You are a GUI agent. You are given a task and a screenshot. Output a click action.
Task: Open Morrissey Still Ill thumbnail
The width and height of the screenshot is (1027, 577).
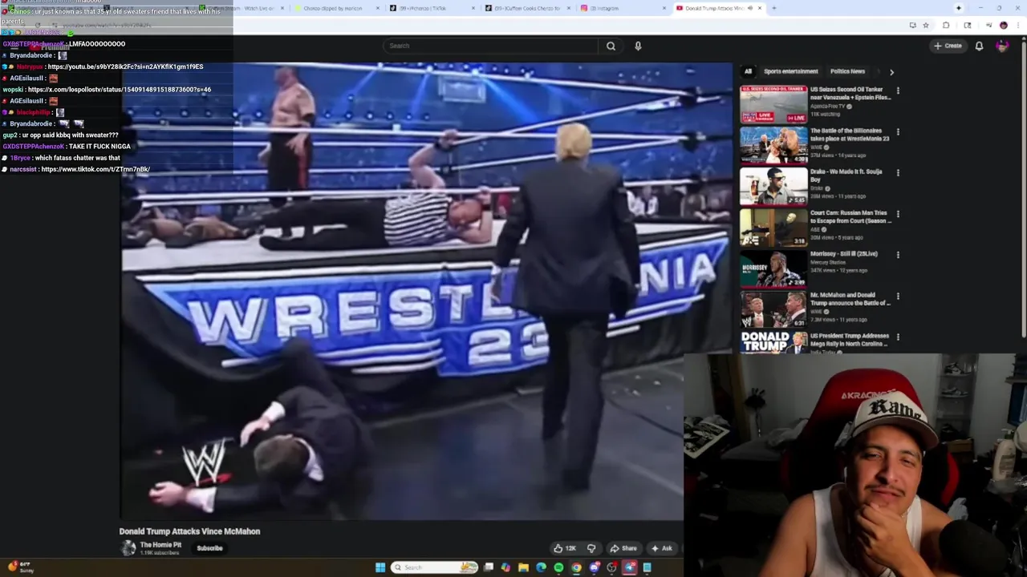coord(773,268)
